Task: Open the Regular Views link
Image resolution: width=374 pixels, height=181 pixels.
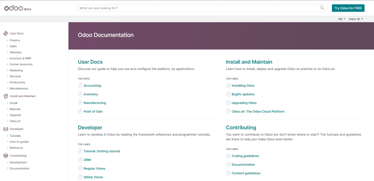Action: click(x=95, y=169)
